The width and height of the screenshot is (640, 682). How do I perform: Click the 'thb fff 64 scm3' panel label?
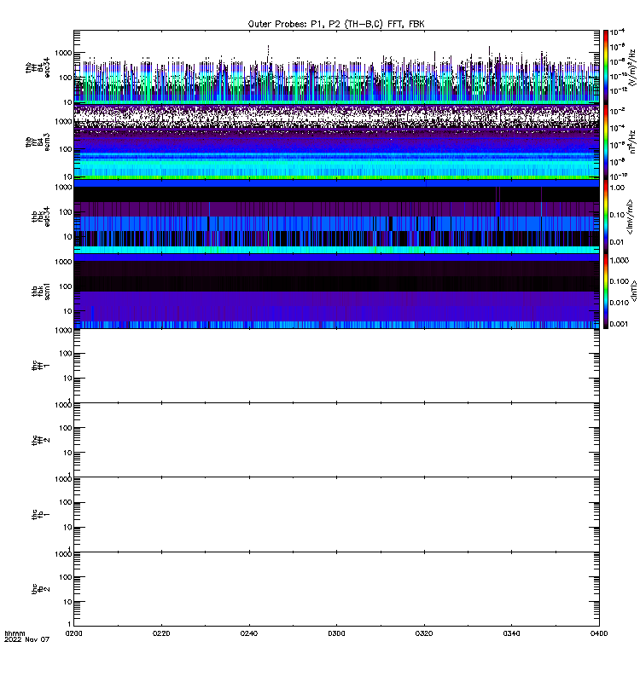(x=38, y=142)
